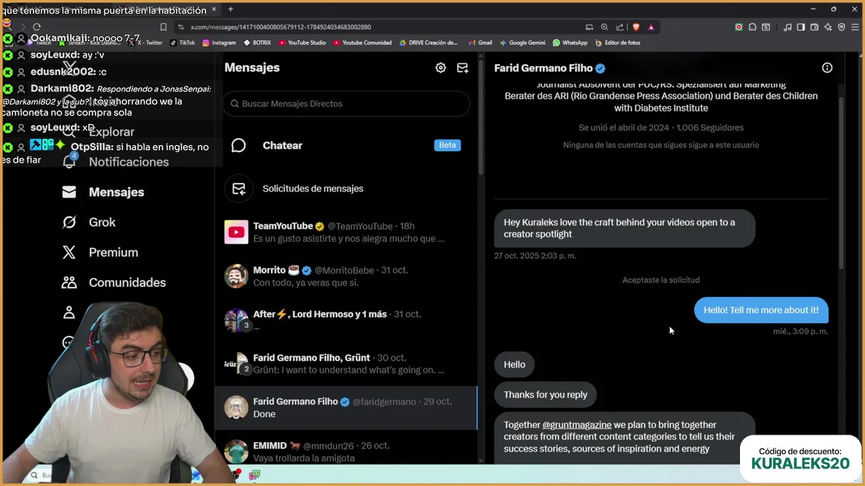Select the Farid Germano Filho 'Done' conversation

tap(346, 408)
